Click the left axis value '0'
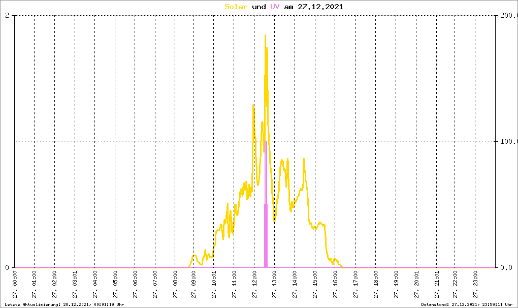 pos(7,267)
